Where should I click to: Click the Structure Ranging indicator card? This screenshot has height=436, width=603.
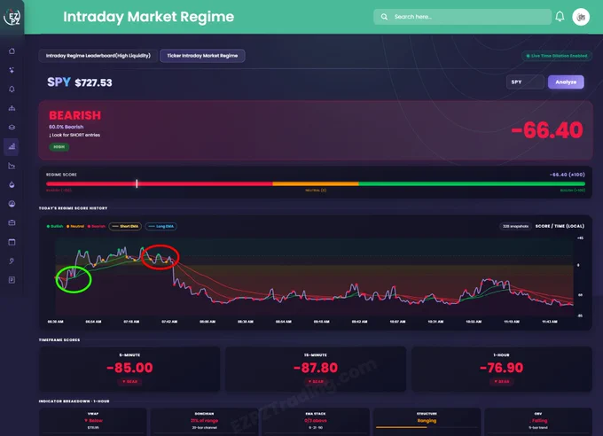(x=427, y=422)
